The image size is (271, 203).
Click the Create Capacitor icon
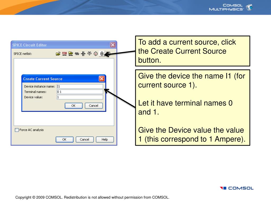[x=83, y=54]
